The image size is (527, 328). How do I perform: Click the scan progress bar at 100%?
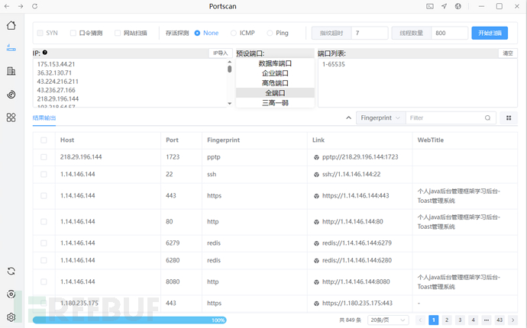coord(130,320)
